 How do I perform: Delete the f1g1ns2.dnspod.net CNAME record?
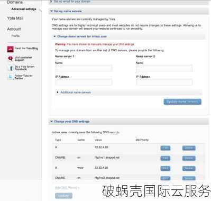[x=189, y=178]
